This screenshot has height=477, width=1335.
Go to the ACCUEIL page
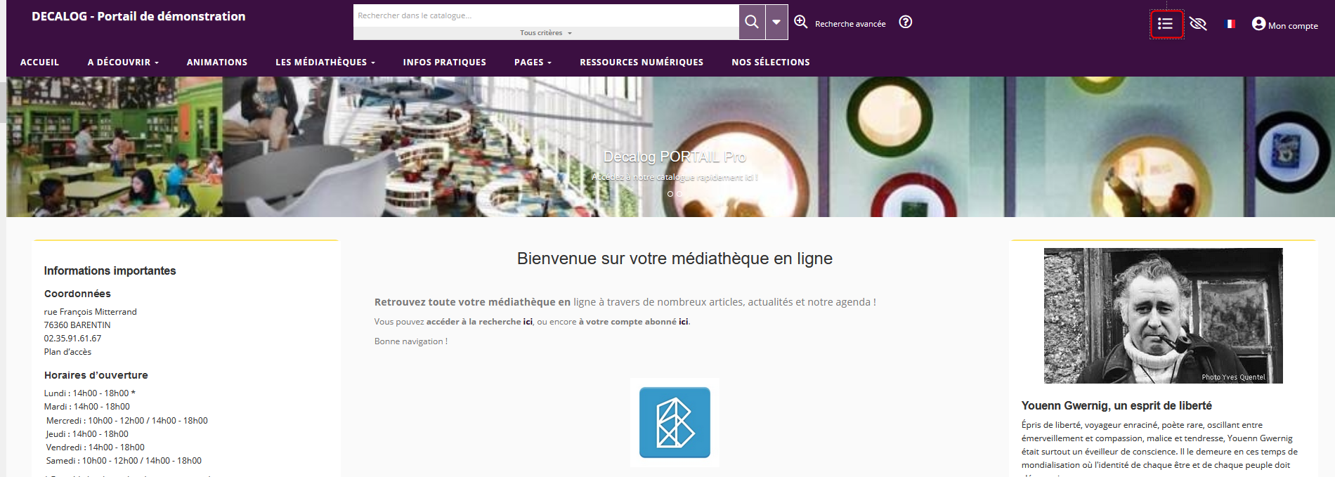[x=40, y=63]
